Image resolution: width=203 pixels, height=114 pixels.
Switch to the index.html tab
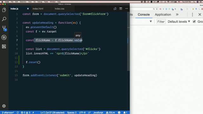[38, 9]
